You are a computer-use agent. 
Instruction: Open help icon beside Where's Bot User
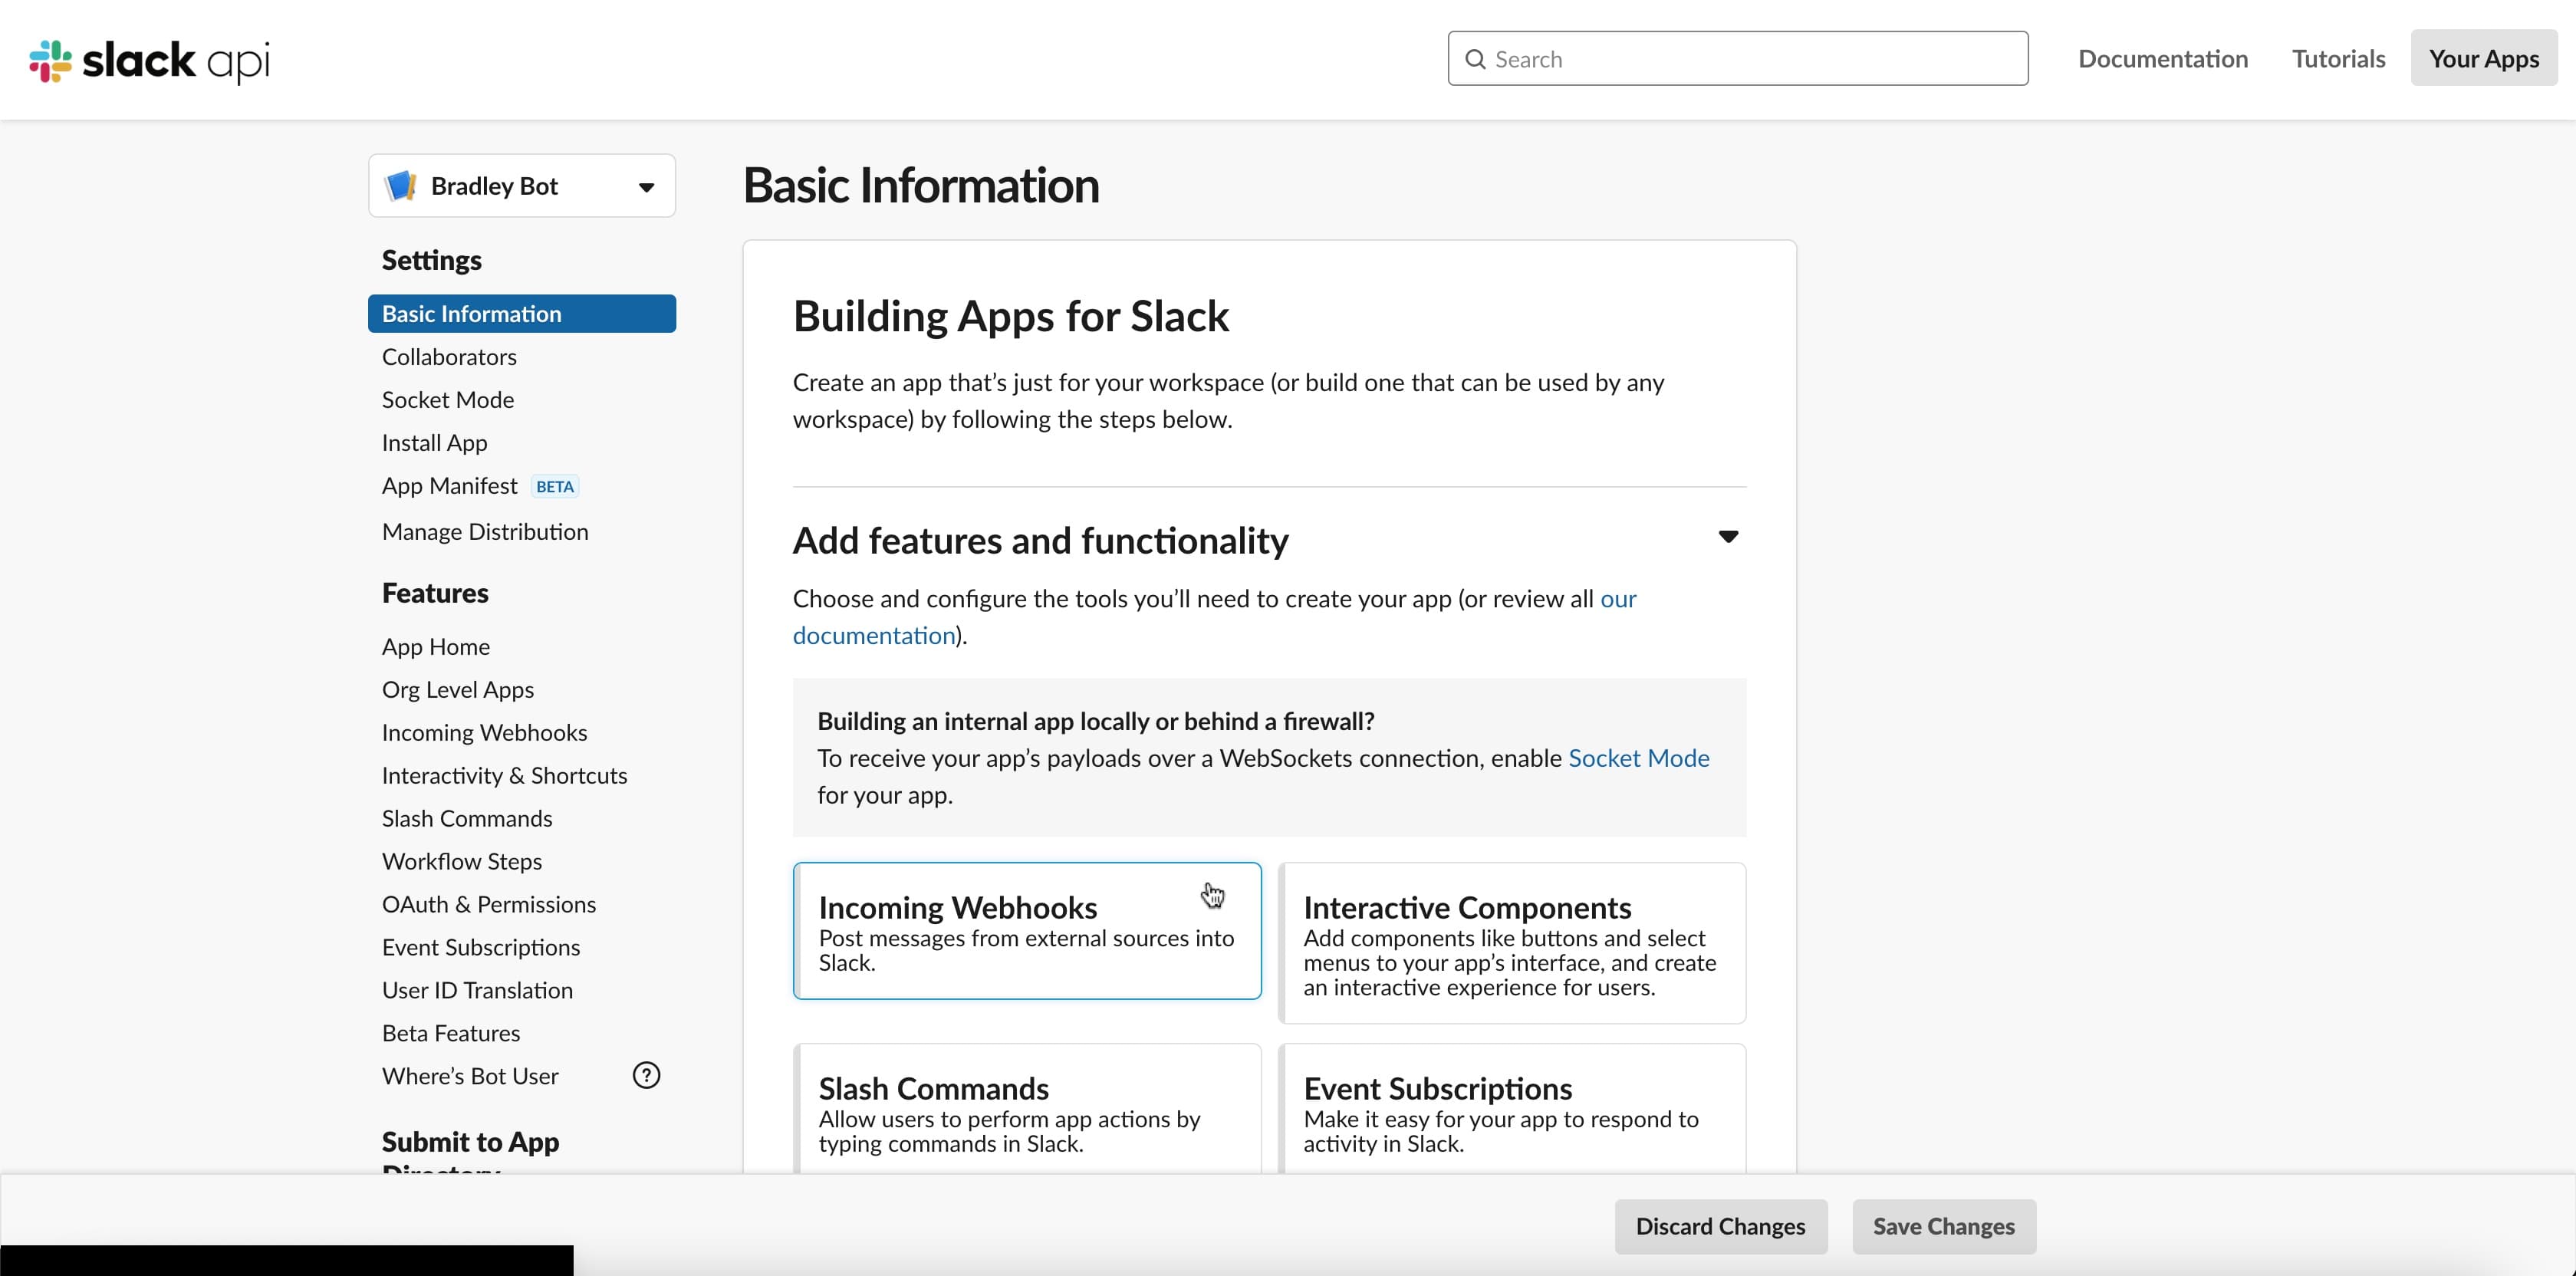(646, 1075)
